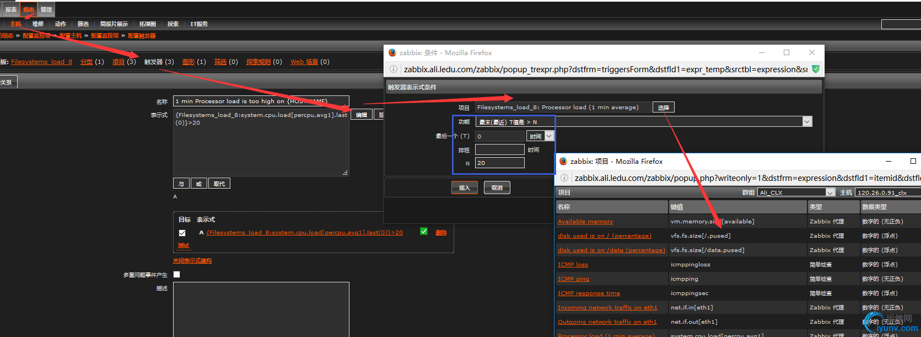Click the 编辑 button next to the expression

(x=362, y=115)
